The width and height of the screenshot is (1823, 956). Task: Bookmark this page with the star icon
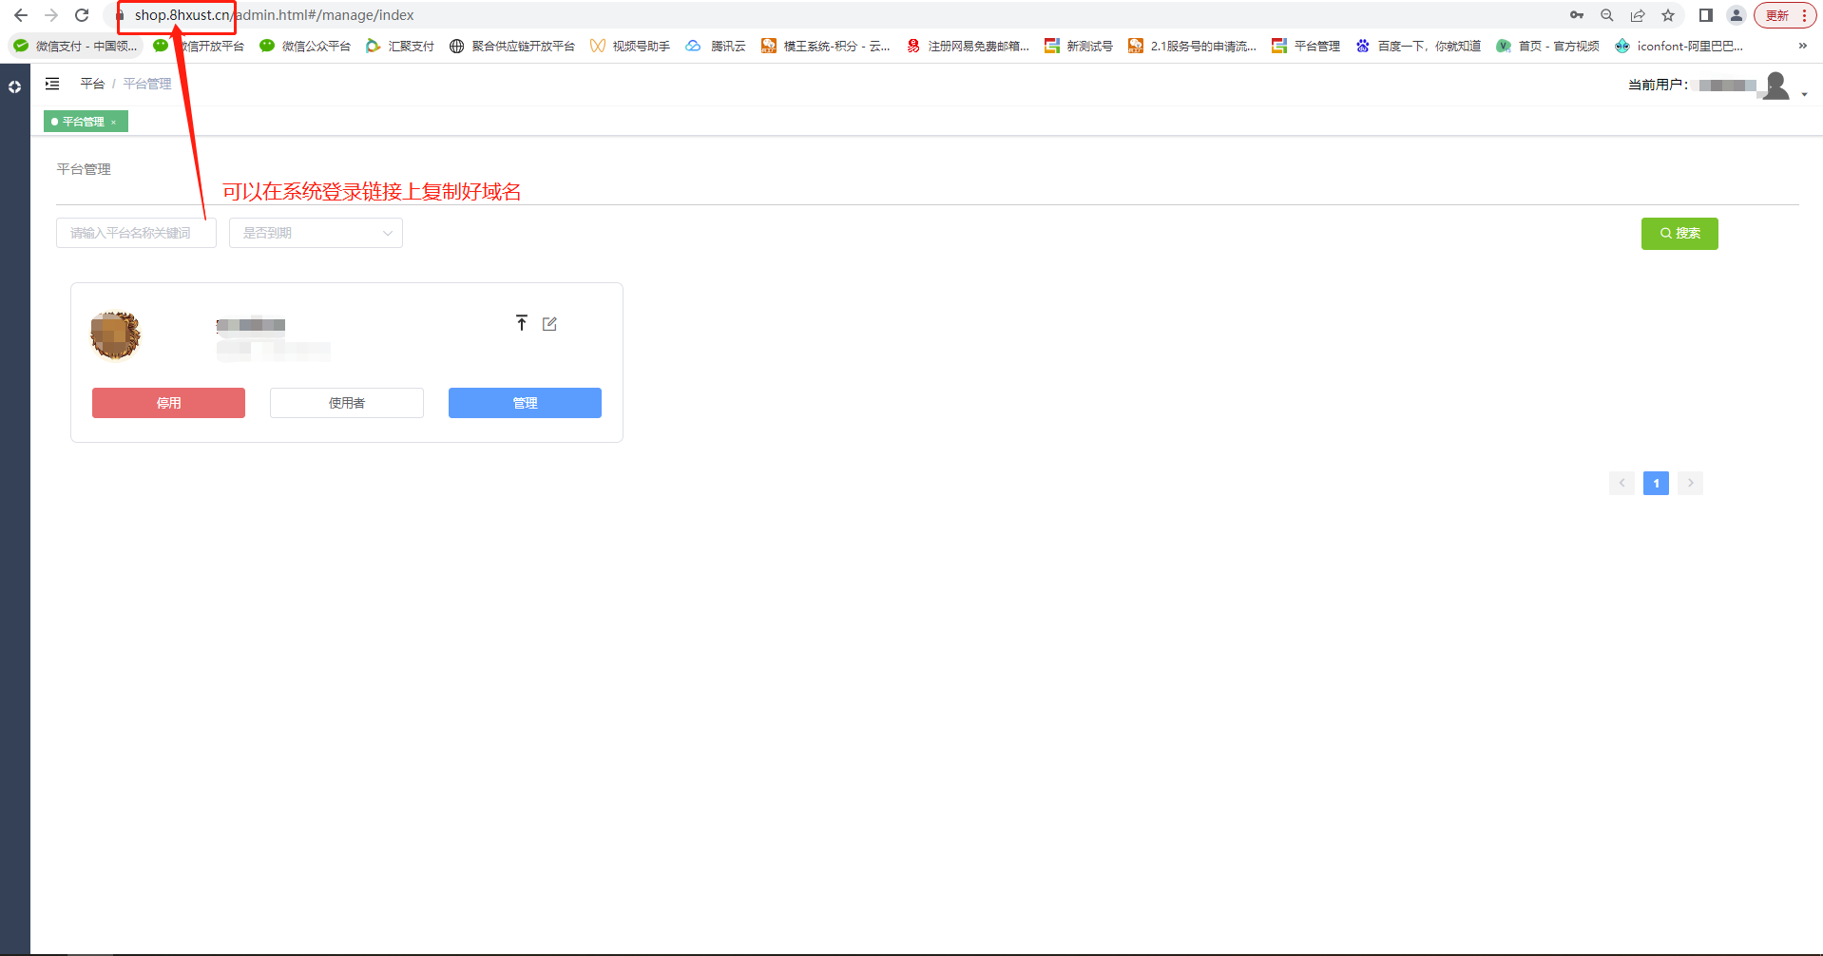1668,15
